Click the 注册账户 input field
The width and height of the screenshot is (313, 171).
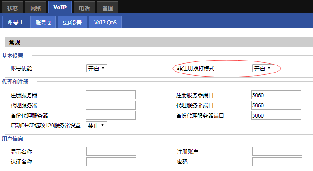277,151
